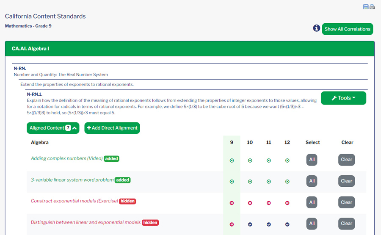
Task: Click Add Direct Alignment
Action: (112, 128)
